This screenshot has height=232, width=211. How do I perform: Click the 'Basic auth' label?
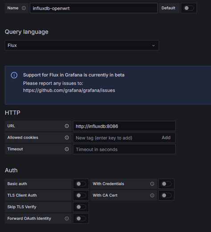17,184
